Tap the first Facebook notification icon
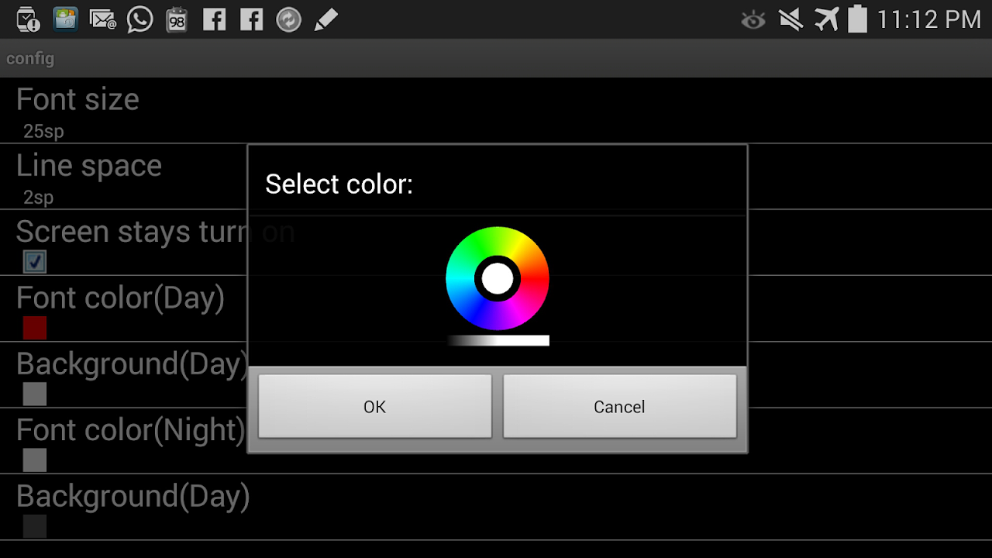Screen dimensions: 992x558 [x=214, y=19]
